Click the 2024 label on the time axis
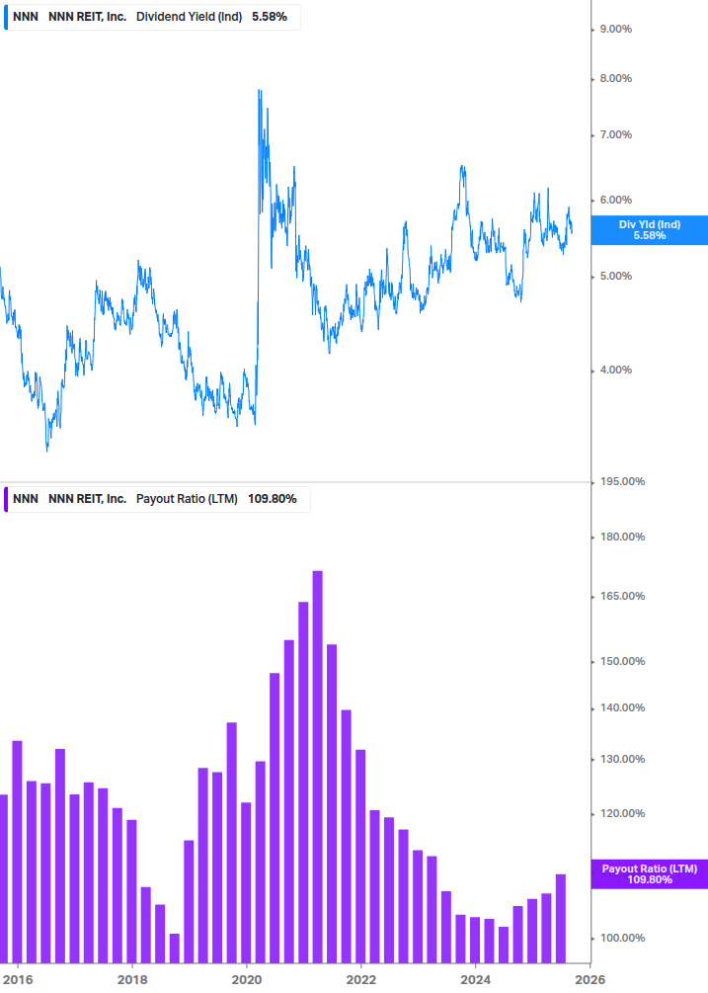708x993 pixels. [x=476, y=980]
